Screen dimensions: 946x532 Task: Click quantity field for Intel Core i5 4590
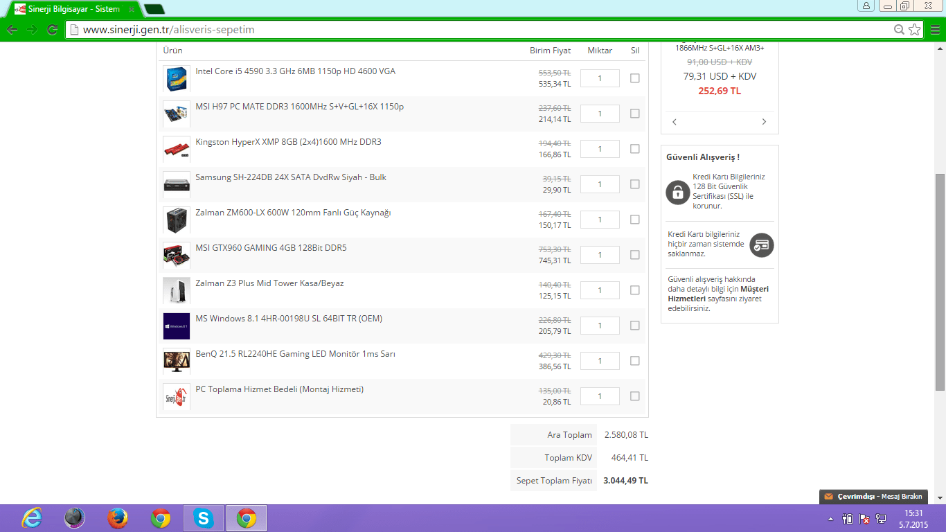(x=600, y=78)
